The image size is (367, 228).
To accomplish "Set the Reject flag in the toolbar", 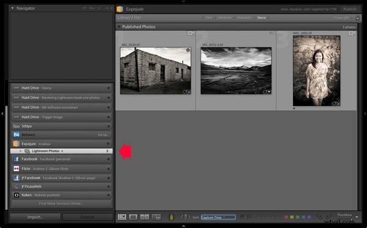I will [249, 217].
